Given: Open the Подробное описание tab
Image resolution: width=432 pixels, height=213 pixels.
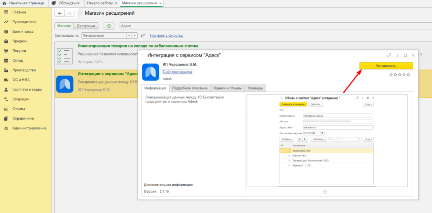Looking at the screenshot, I should (190, 88).
